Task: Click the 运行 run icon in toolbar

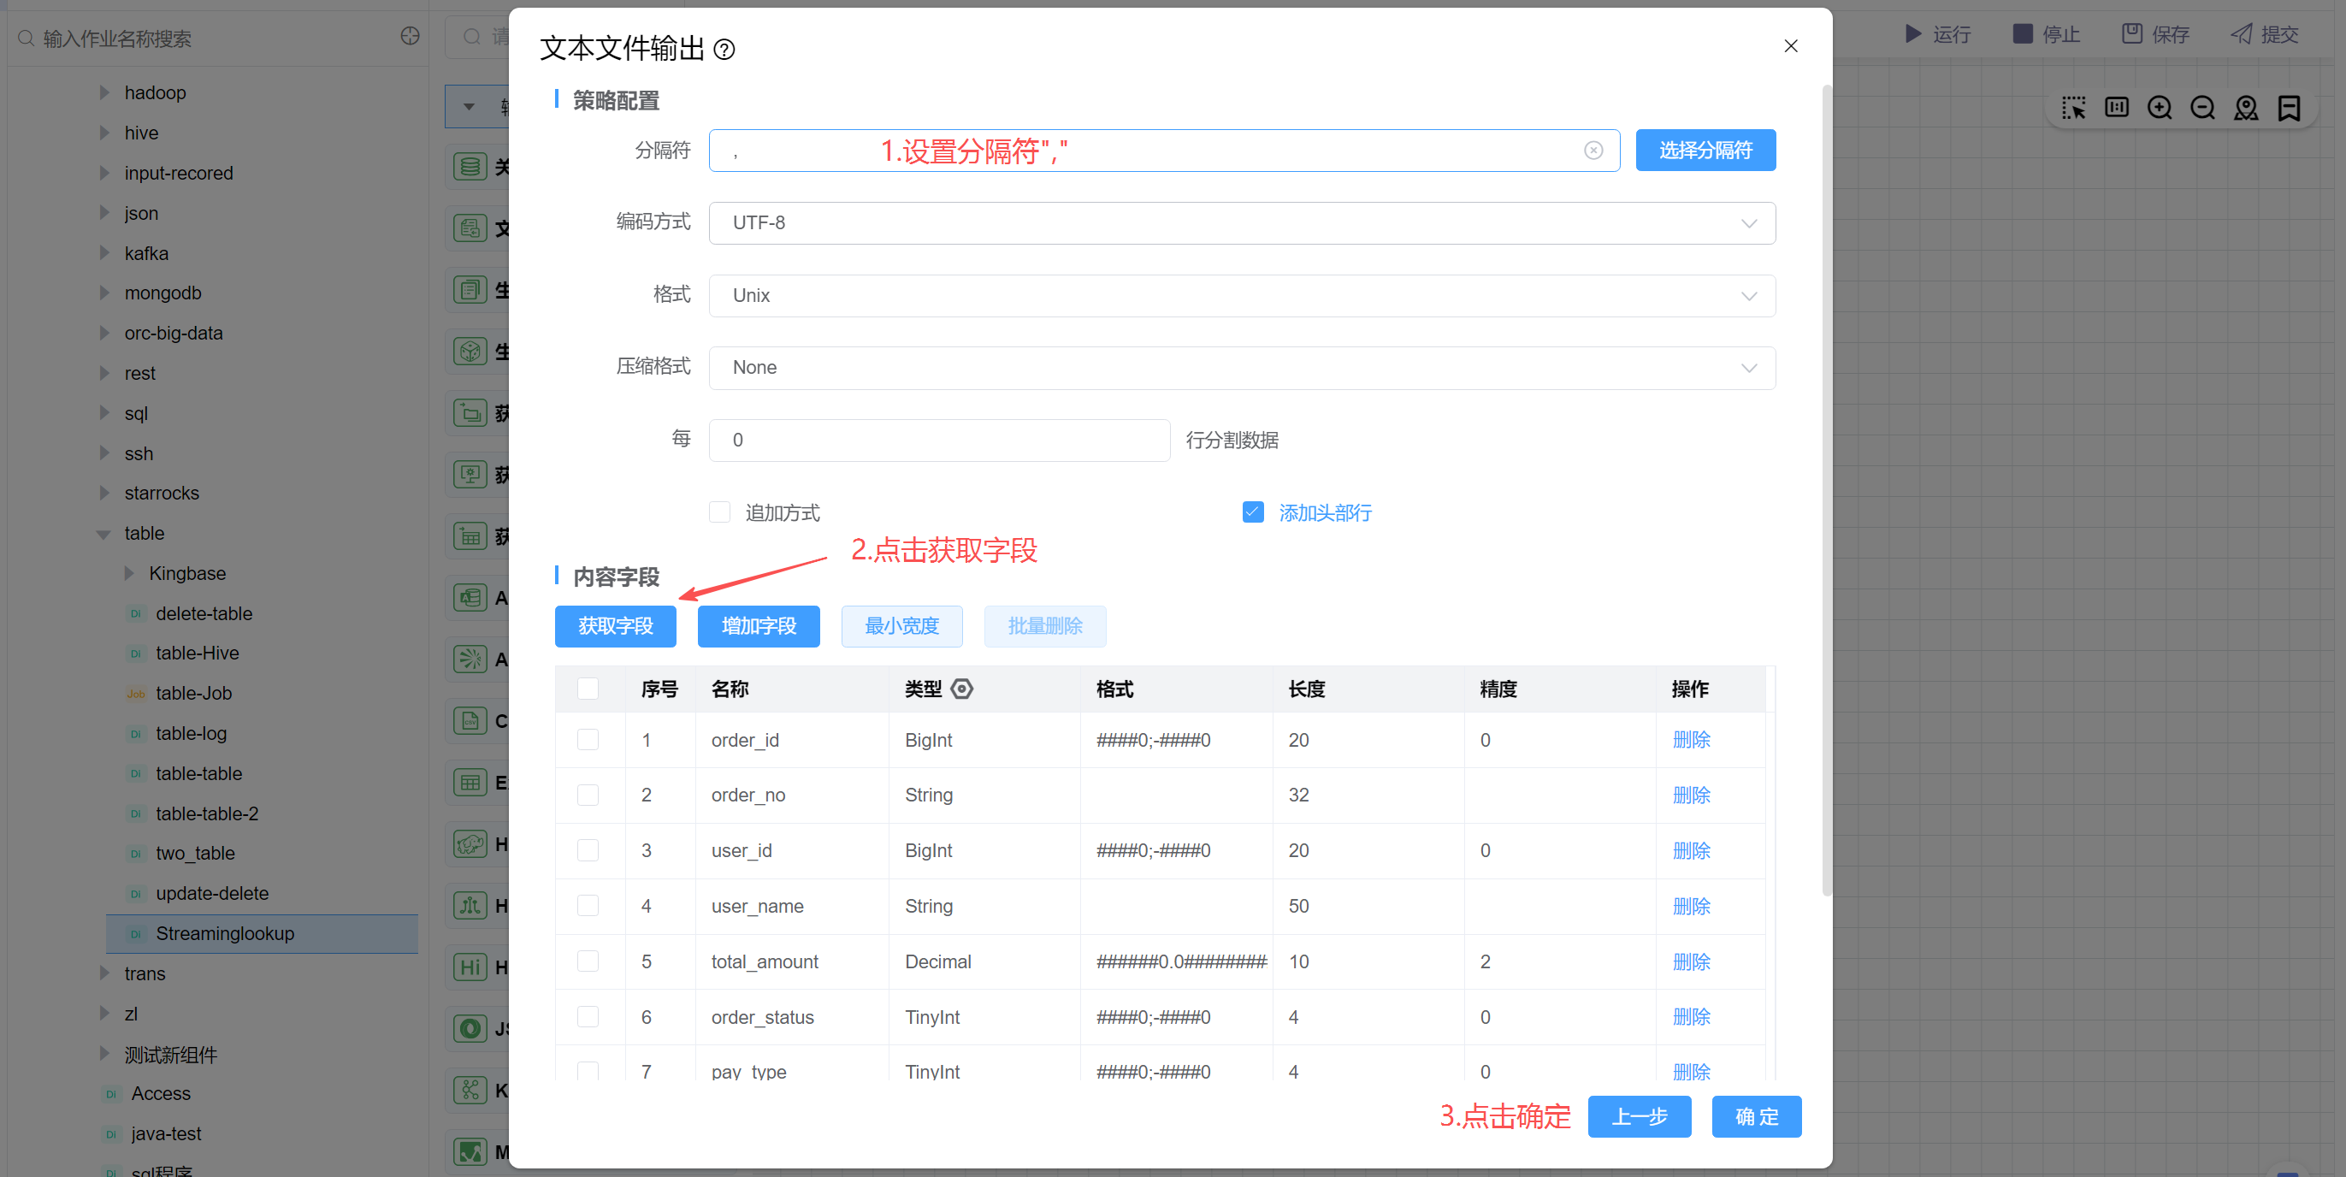Action: 1913,34
